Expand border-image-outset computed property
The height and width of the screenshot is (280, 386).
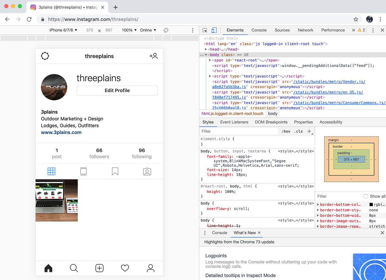318,221
